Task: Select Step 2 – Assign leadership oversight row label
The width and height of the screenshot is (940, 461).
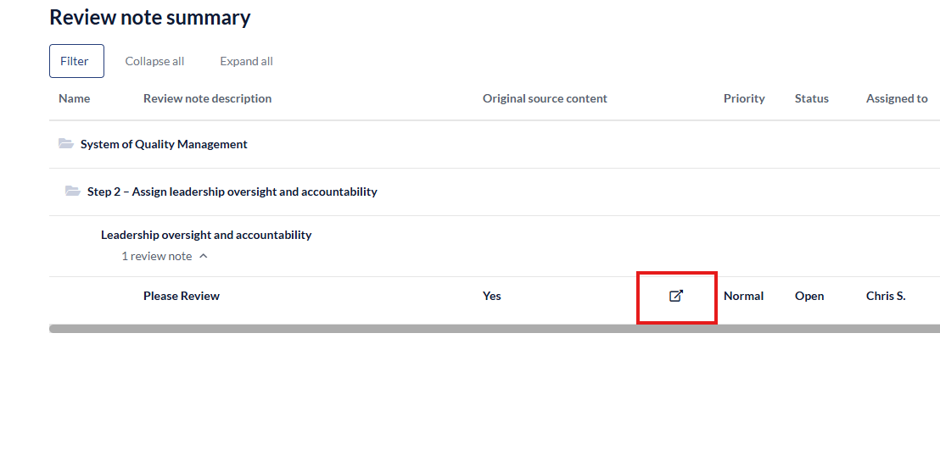Action: pos(232,192)
